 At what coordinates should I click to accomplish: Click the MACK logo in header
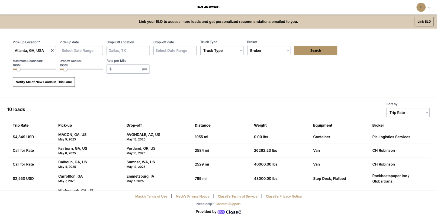point(208,7)
